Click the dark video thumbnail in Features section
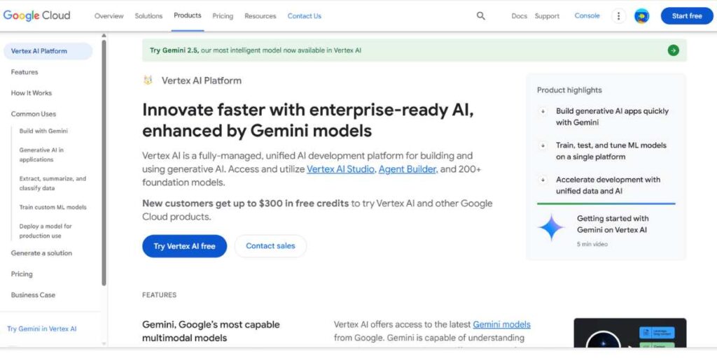 tap(630, 332)
